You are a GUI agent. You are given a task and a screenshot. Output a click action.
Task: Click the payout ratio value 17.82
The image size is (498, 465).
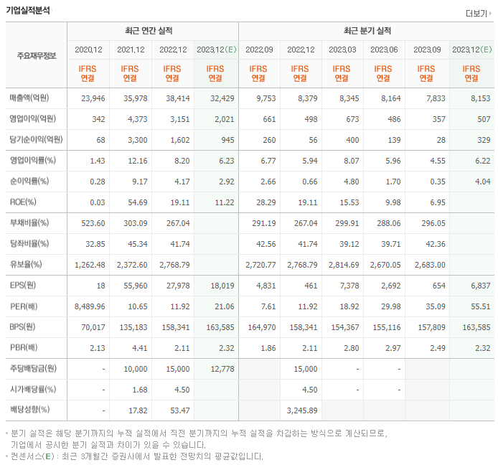click(138, 410)
